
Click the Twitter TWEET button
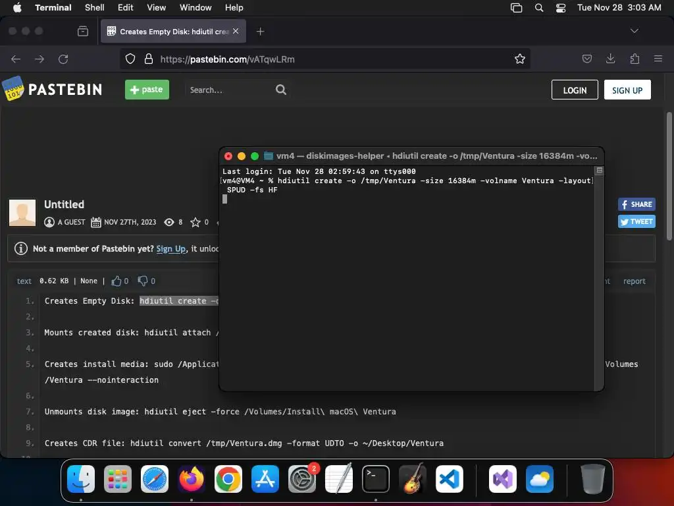coord(636,221)
